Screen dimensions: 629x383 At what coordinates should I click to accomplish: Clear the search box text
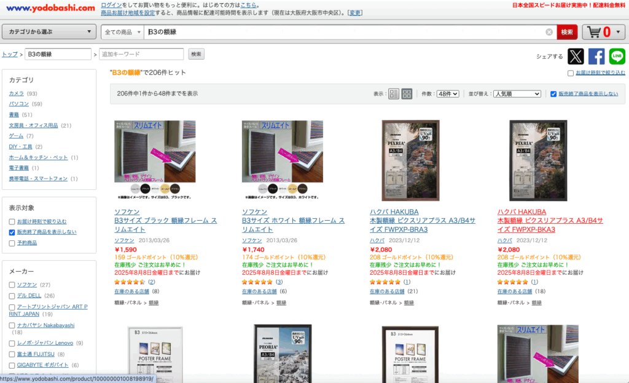pos(549,32)
